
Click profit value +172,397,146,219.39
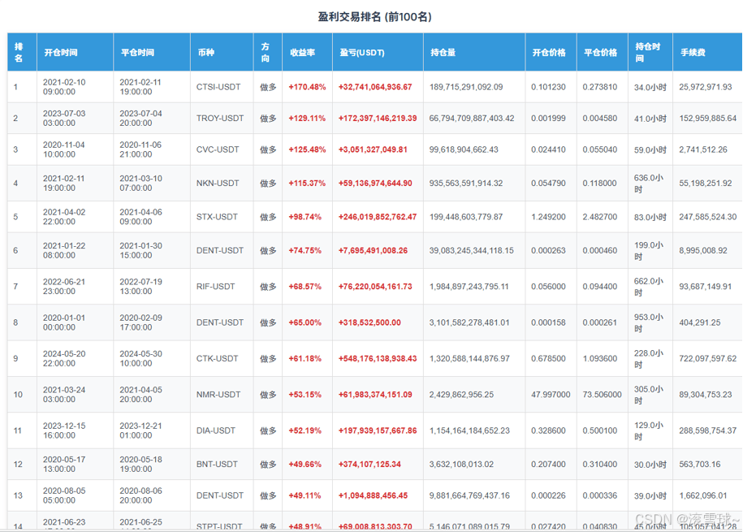tap(378, 119)
